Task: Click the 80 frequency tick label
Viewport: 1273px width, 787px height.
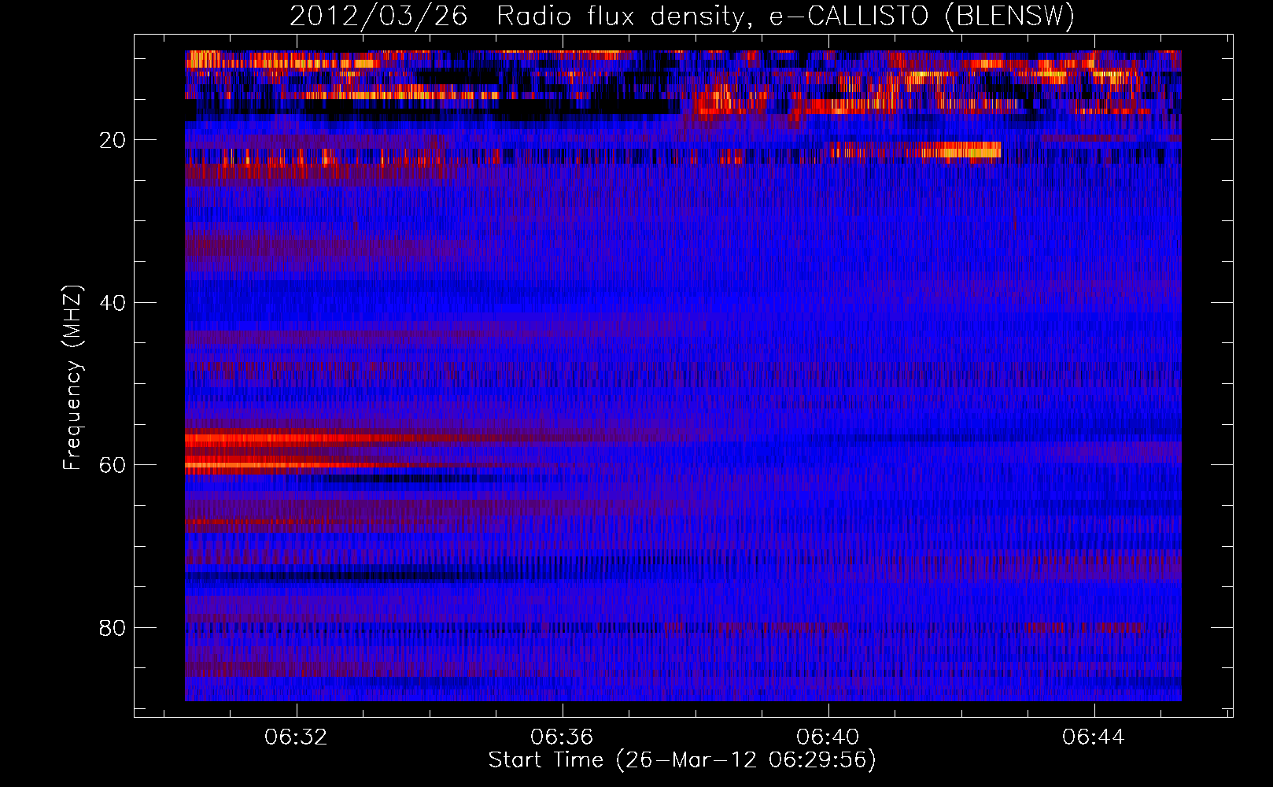Action: [113, 628]
